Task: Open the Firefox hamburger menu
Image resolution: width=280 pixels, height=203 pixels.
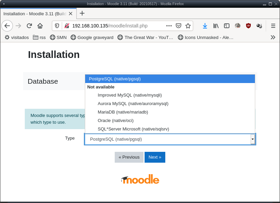Action: click(x=273, y=26)
